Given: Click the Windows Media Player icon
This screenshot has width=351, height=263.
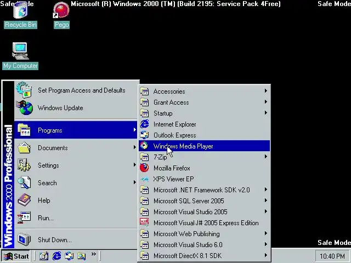Looking at the screenshot, I should click(144, 146).
